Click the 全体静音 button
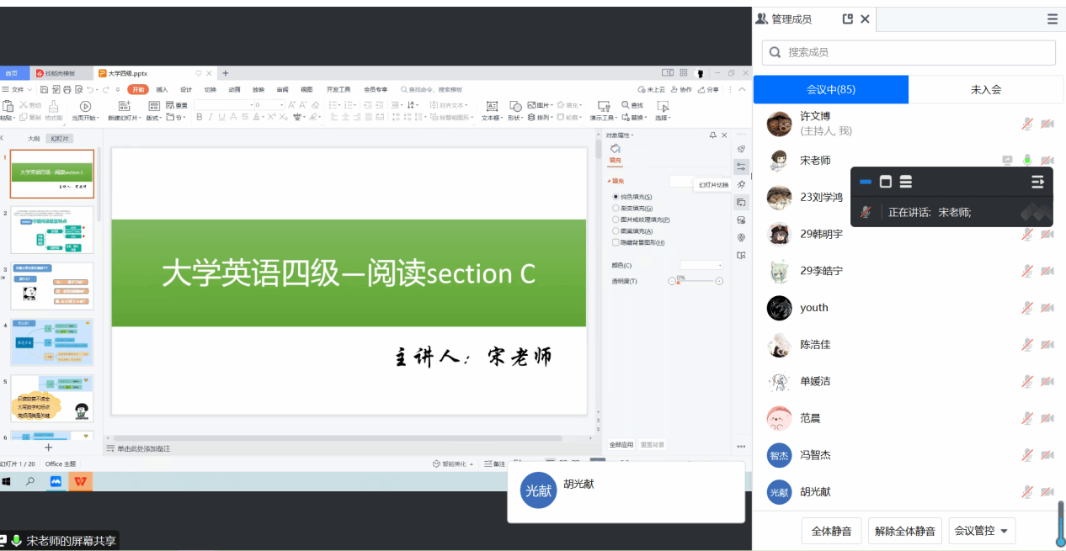1066x551 pixels. (831, 531)
